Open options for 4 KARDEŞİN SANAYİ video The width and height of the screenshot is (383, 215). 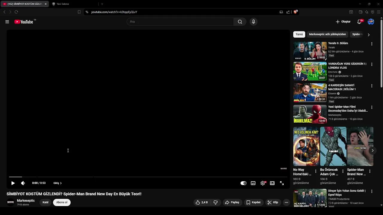[372, 86]
